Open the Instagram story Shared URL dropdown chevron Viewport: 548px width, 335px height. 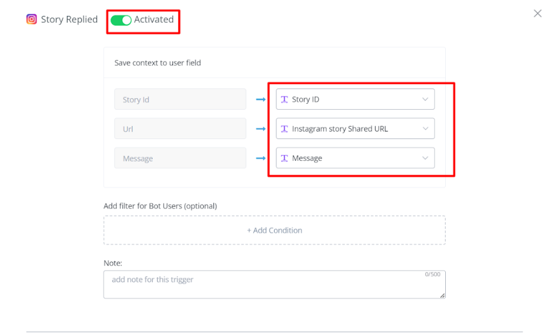click(425, 129)
